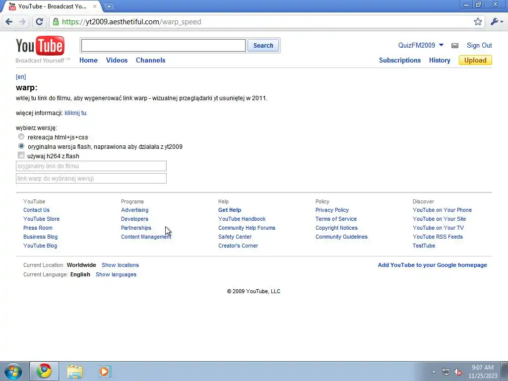The image size is (508, 381).
Task: Show hidden system tray icons
Action: pos(434,372)
